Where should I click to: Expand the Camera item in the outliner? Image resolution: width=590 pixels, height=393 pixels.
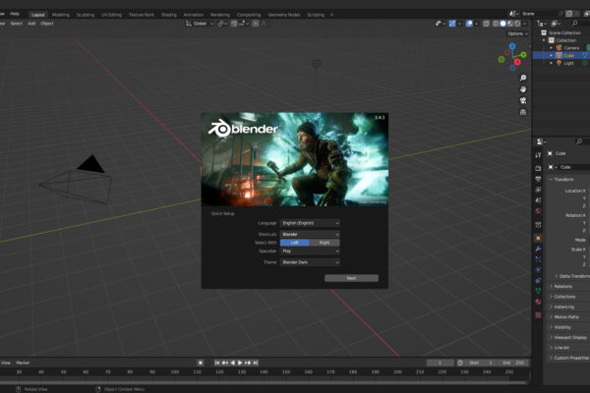(552, 48)
